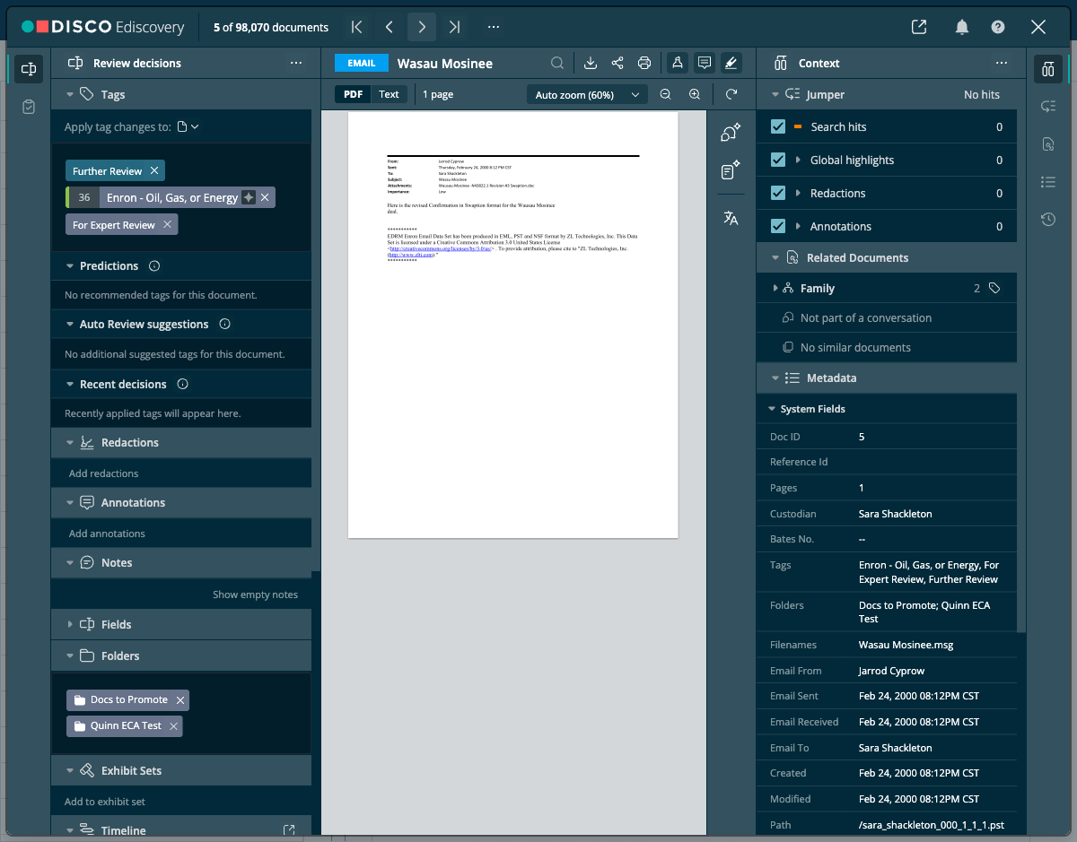Image resolution: width=1077 pixels, height=842 pixels.
Task: Open the translate tool
Action: coord(731,218)
